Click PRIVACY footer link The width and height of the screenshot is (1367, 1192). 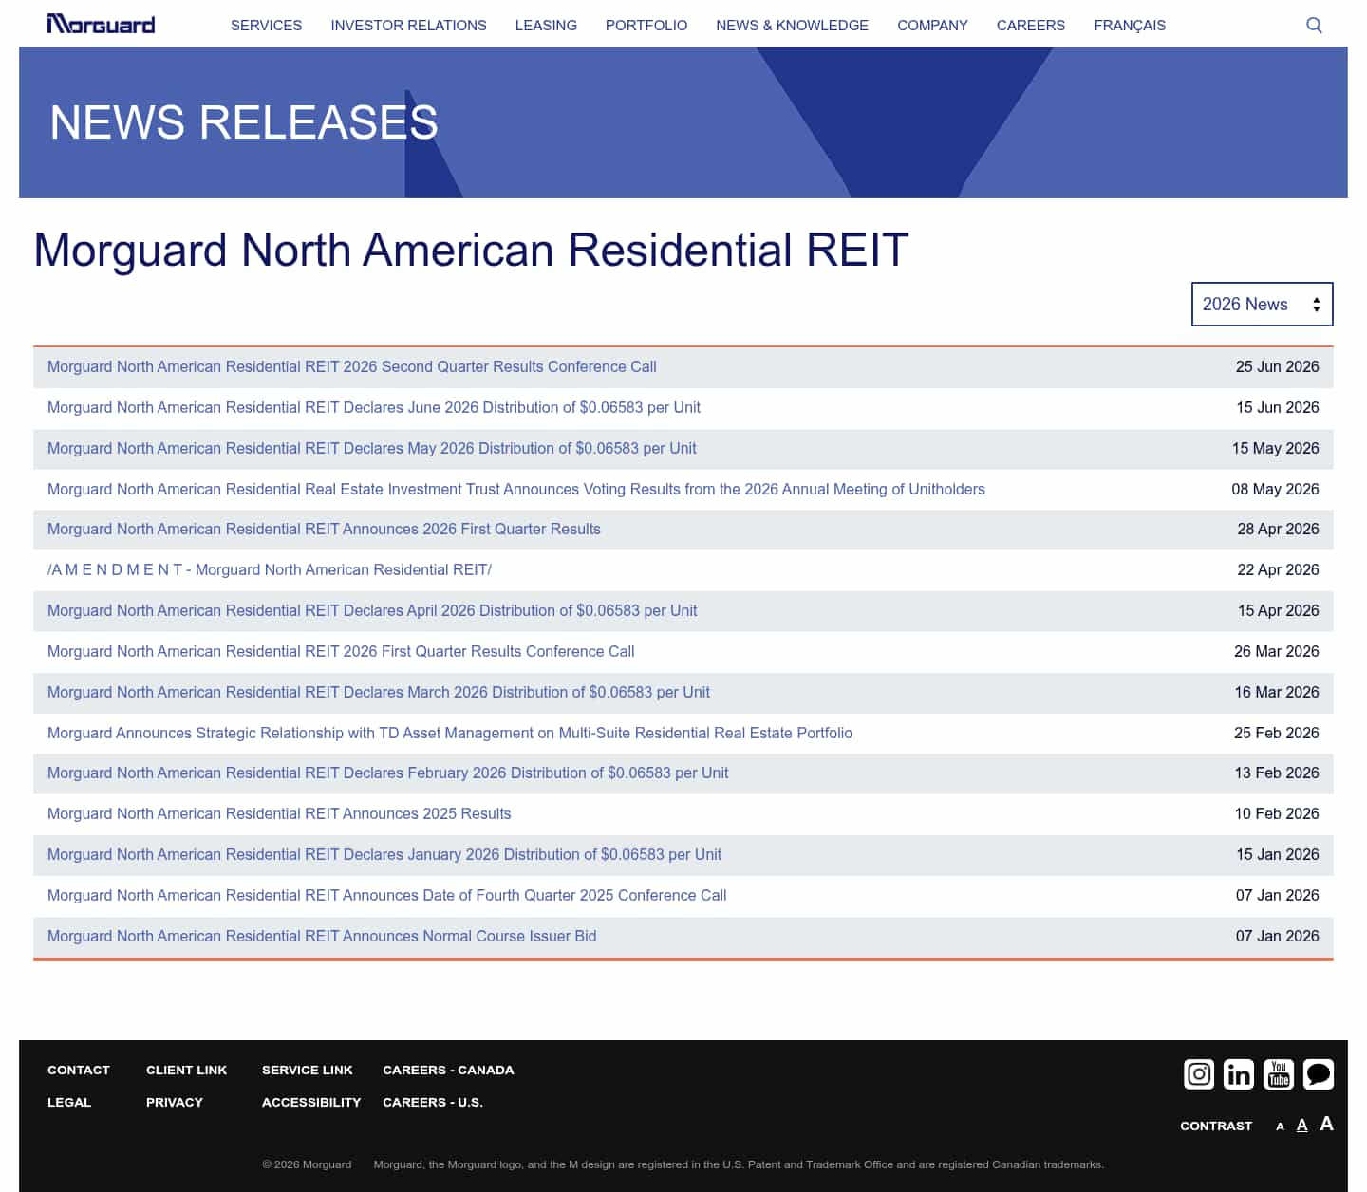tap(175, 1102)
